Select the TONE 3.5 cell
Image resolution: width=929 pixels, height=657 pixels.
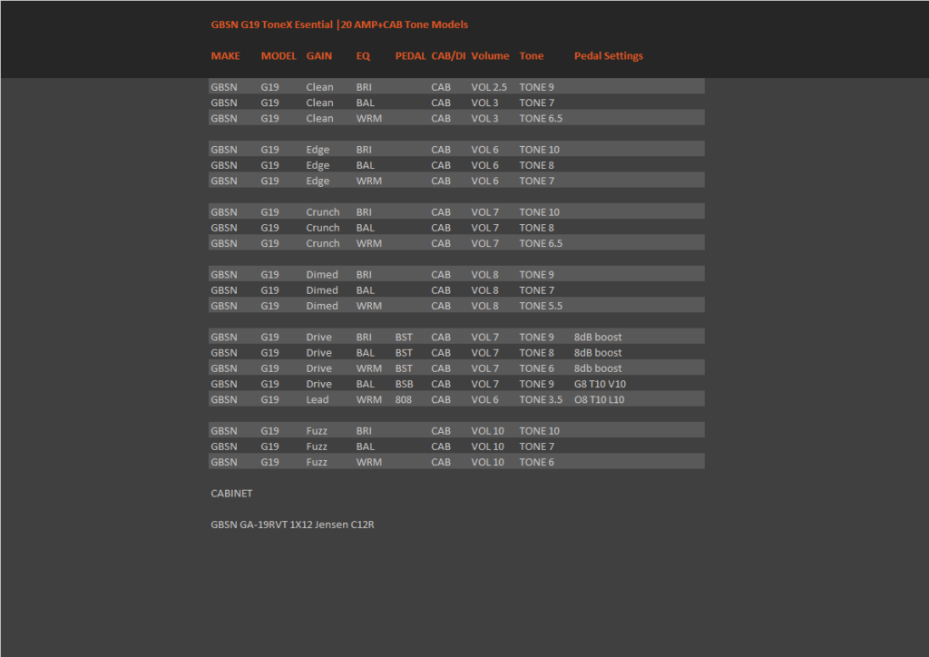[x=541, y=400]
